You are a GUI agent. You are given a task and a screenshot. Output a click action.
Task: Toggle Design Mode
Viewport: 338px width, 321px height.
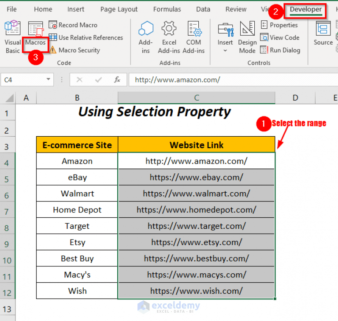(x=247, y=37)
